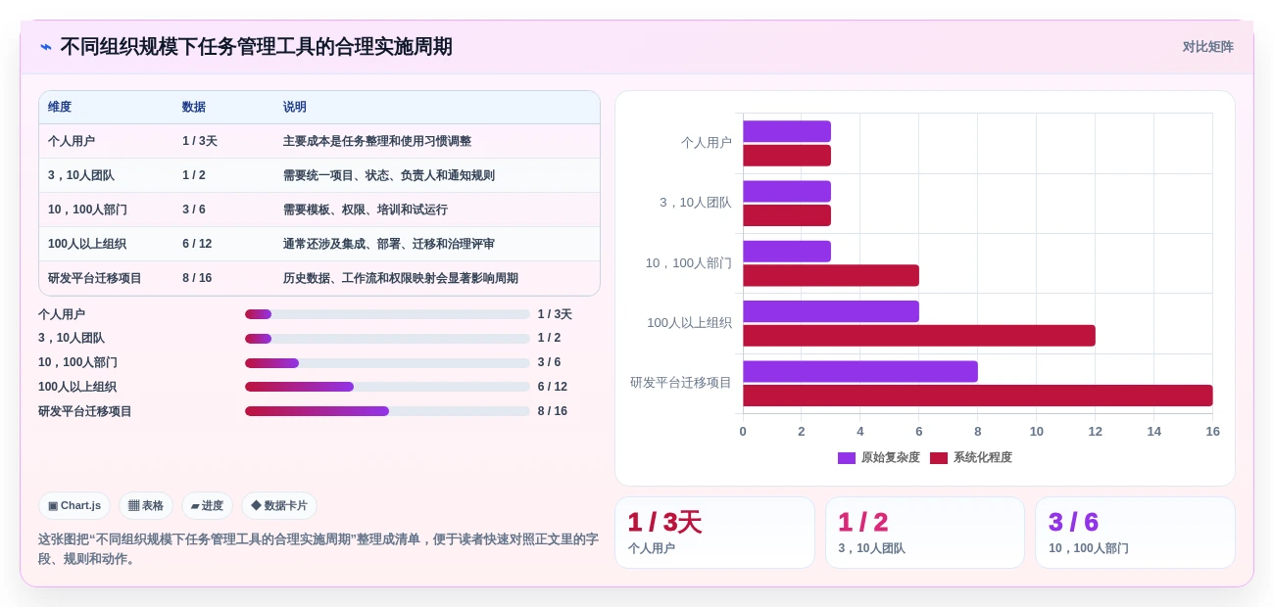
Task: Toggle the 系统化程度 legend swatch
Action: coord(939,458)
